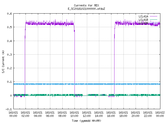Click the x-axis tick 161021 10:00
This screenshot has width=165, height=123.
tap(75, 114)
